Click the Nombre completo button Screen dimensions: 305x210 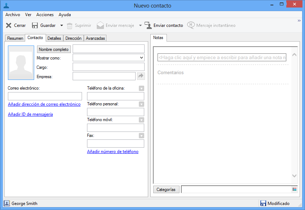[54, 49]
